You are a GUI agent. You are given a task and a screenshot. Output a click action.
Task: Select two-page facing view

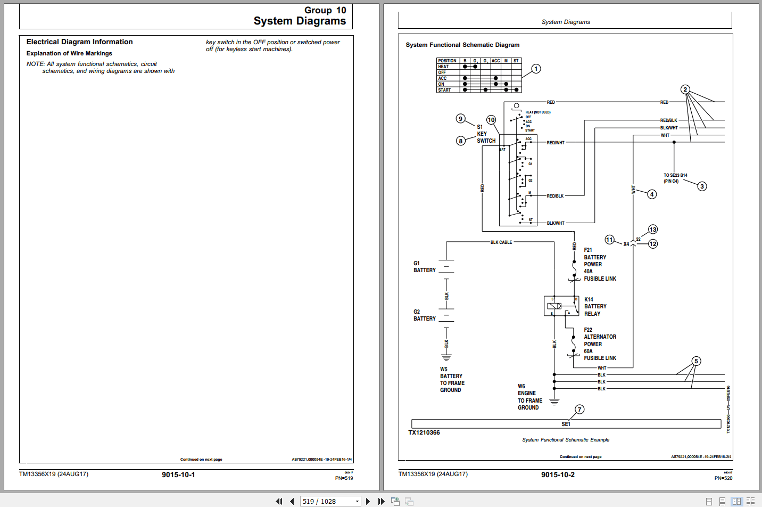pos(736,501)
